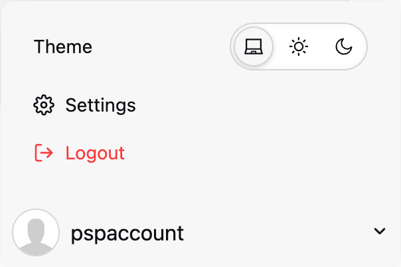The height and width of the screenshot is (267, 401).
Task: Click the theme selector pill control
Action: [x=299, y=46]
